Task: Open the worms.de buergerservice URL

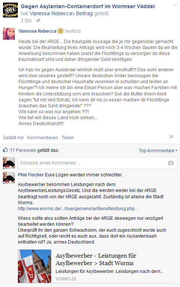Action: click(78, 209)
